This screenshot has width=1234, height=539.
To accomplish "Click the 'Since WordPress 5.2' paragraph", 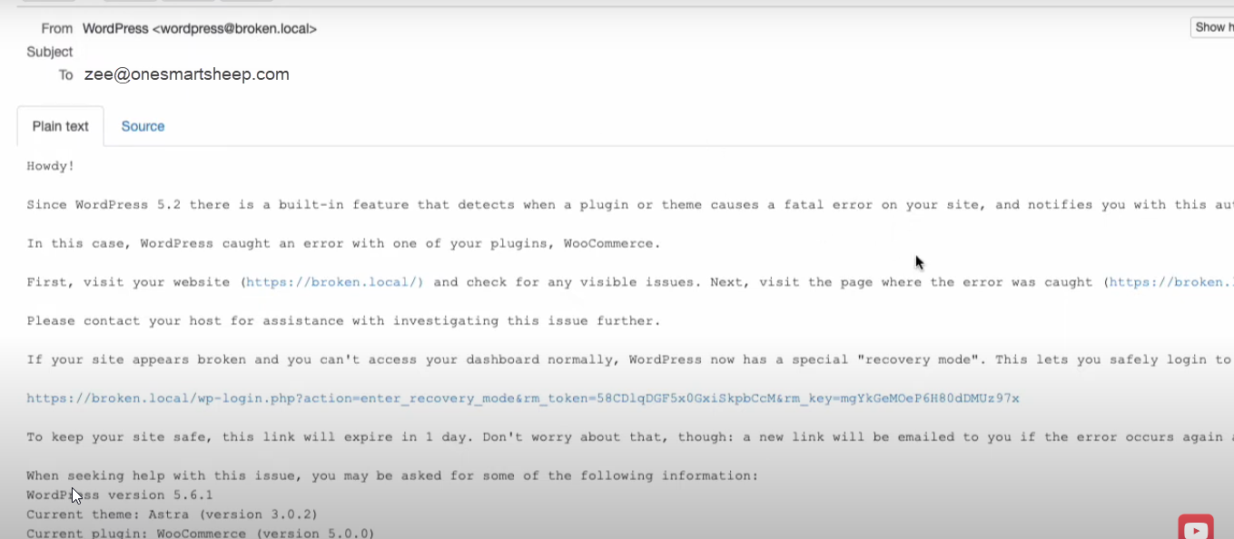I will point(630,205).
